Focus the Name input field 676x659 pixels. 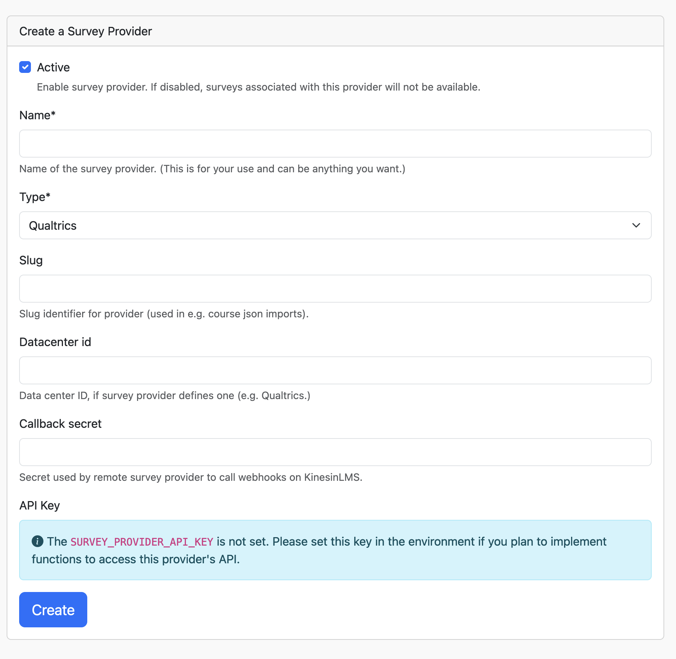[335, 144]
